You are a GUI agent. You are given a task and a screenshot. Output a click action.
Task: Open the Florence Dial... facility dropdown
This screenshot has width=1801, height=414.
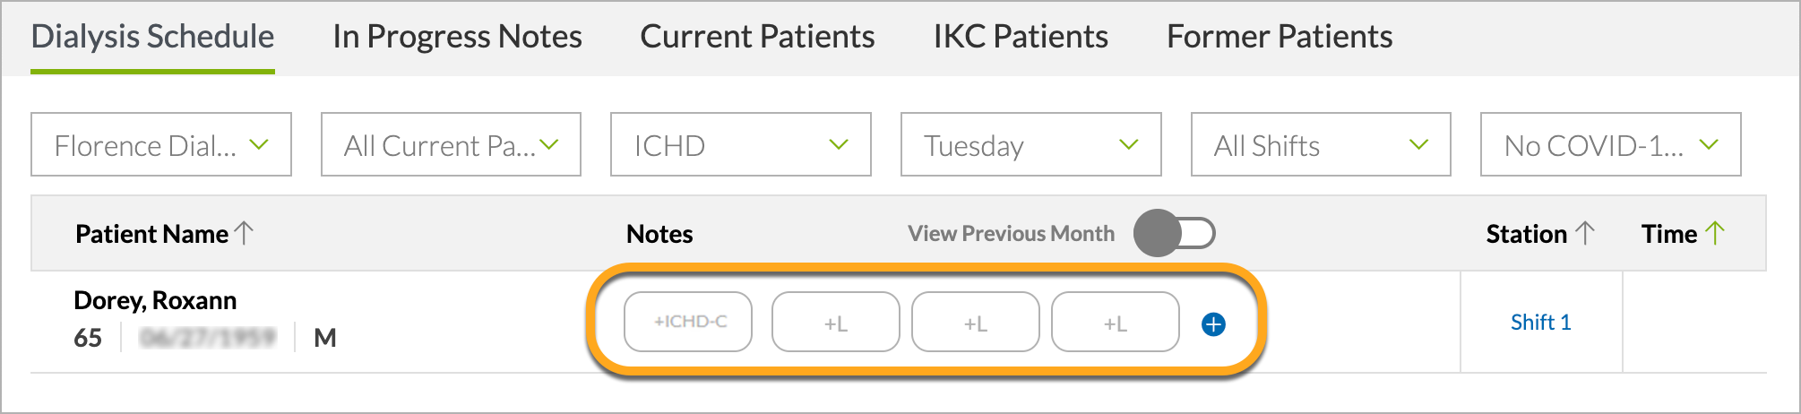(161, 144)
